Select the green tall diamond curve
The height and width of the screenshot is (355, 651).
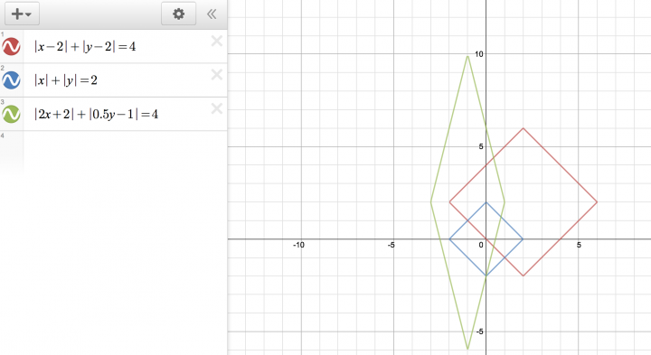point(449,128)
